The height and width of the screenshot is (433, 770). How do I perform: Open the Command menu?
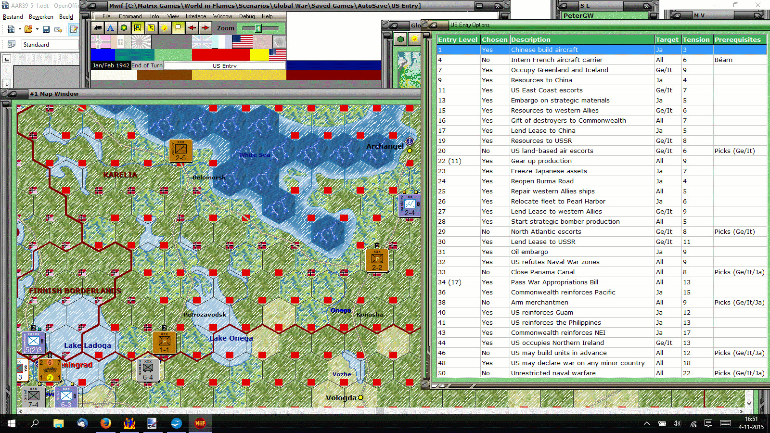pyautogui.click(x=130, y=16)
